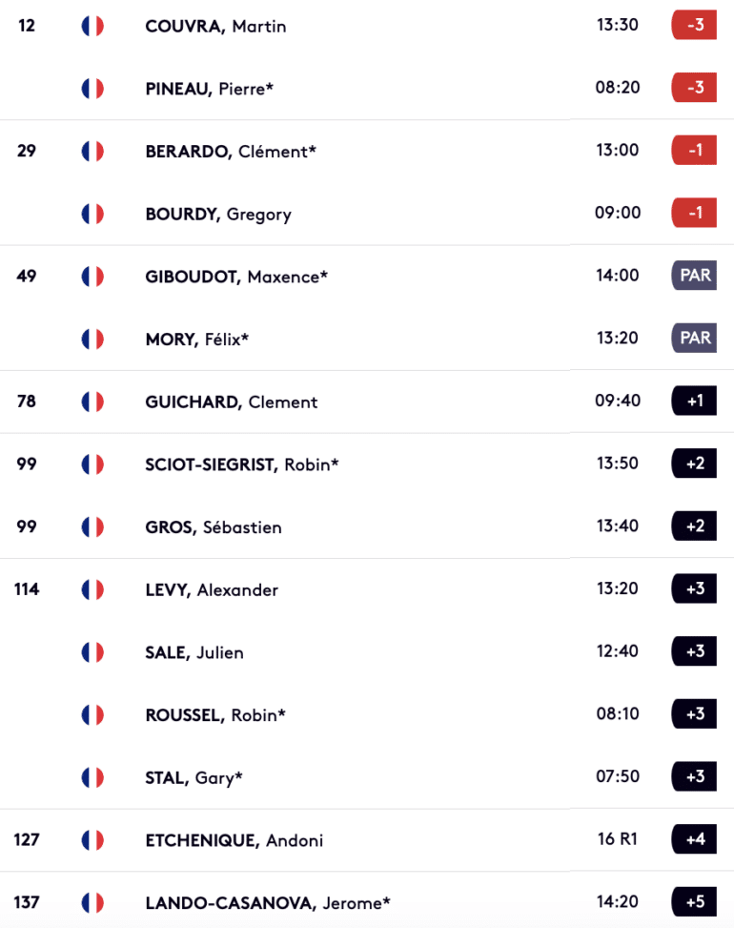Click position 114 next to LEVY

coord(27,589)
